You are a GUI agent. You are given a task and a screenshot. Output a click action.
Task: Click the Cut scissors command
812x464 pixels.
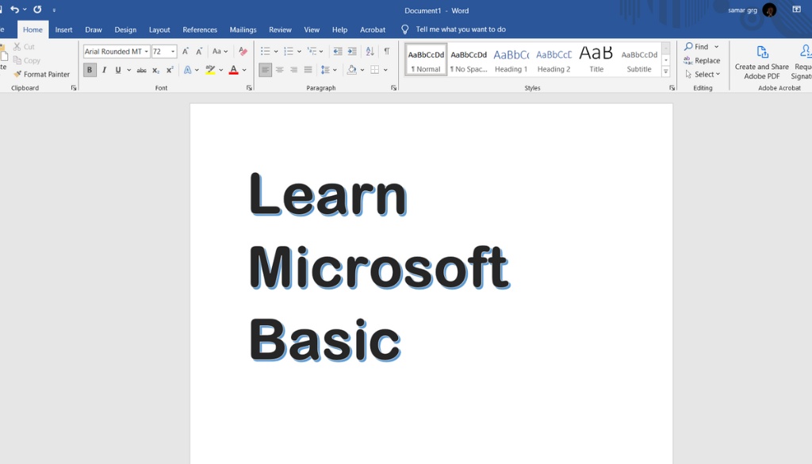point(24,47)
